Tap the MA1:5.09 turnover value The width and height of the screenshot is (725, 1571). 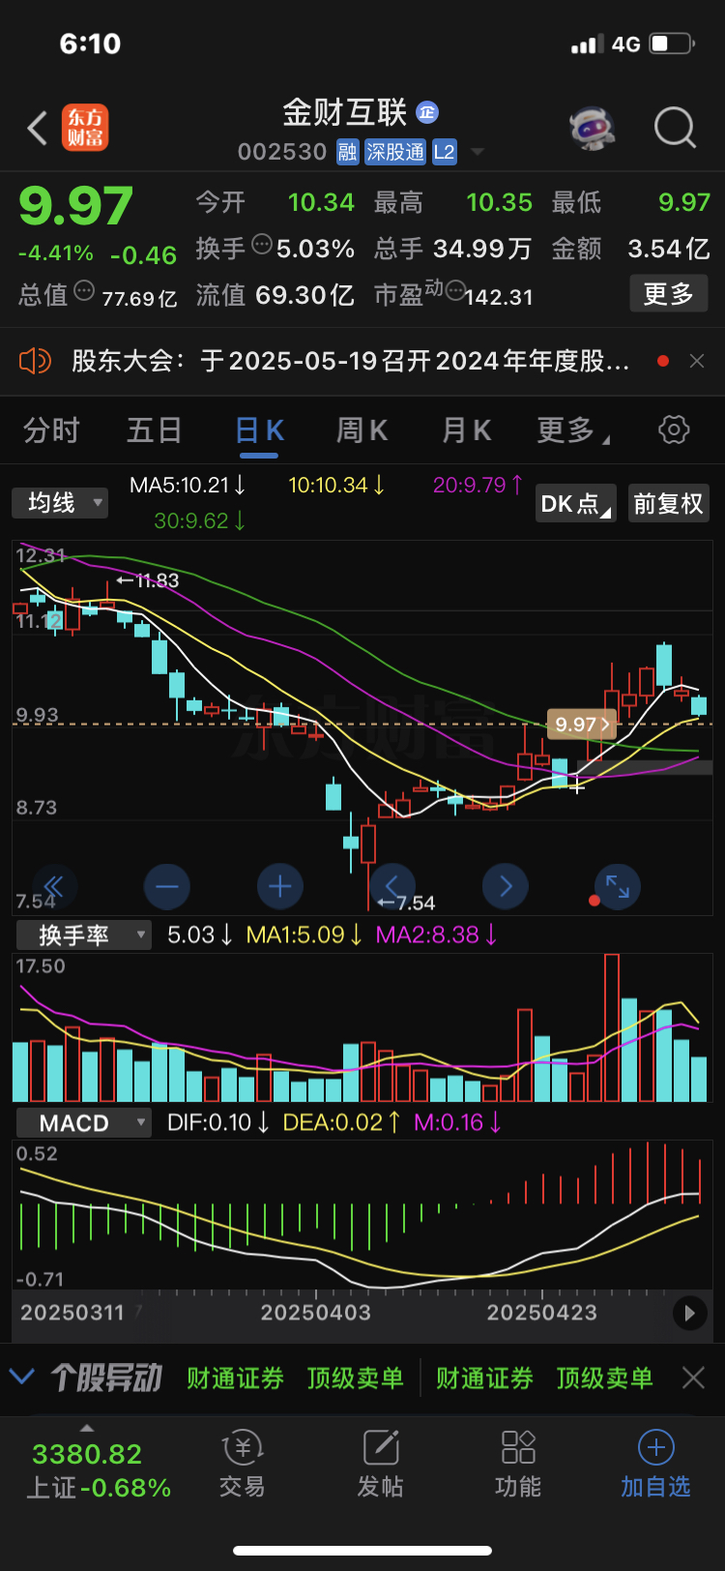tap(304, 934)
